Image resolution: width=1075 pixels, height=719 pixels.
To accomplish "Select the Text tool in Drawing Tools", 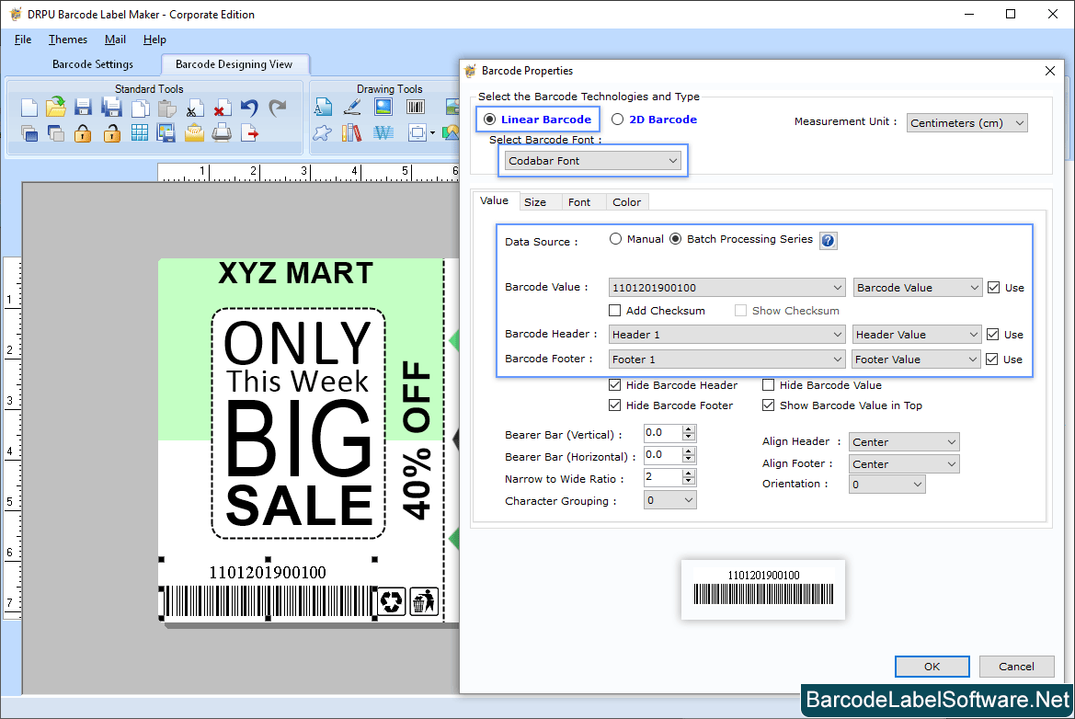I will [323, 107].
